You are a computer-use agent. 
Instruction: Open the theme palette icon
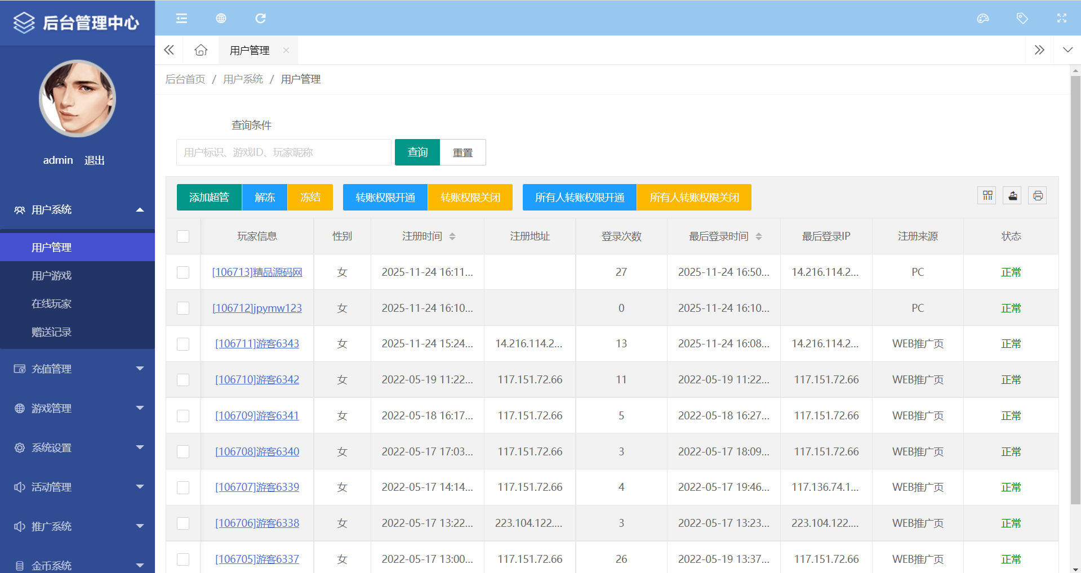pos(983,19)
